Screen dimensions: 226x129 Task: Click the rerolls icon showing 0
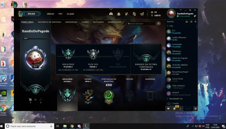[x=41, y=100]
